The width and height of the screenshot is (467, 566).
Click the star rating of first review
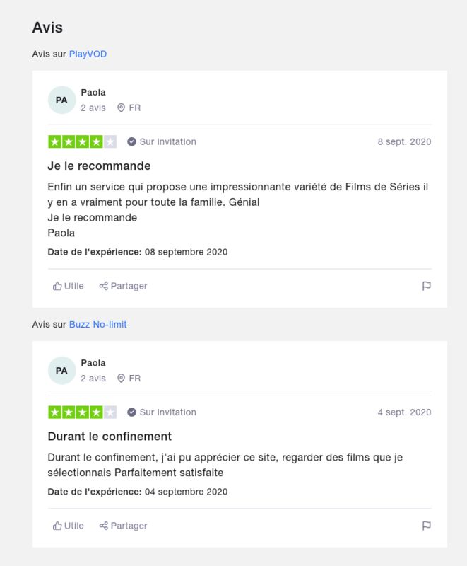pos(83,141)
